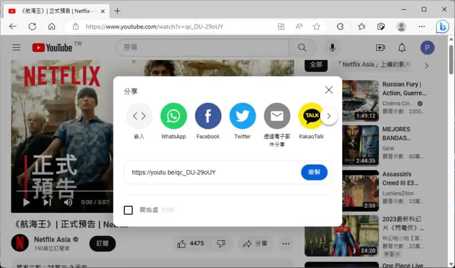The image size is (455, 268).
Task: Expand the related video chips with the chevron
Action: point(426,66)
